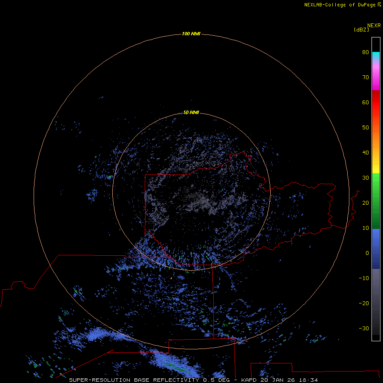Click the 10 value on dBZ scale
This screenshot has width=383, height=383.
[366, 228]
